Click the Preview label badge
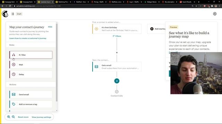 [173, 27]
